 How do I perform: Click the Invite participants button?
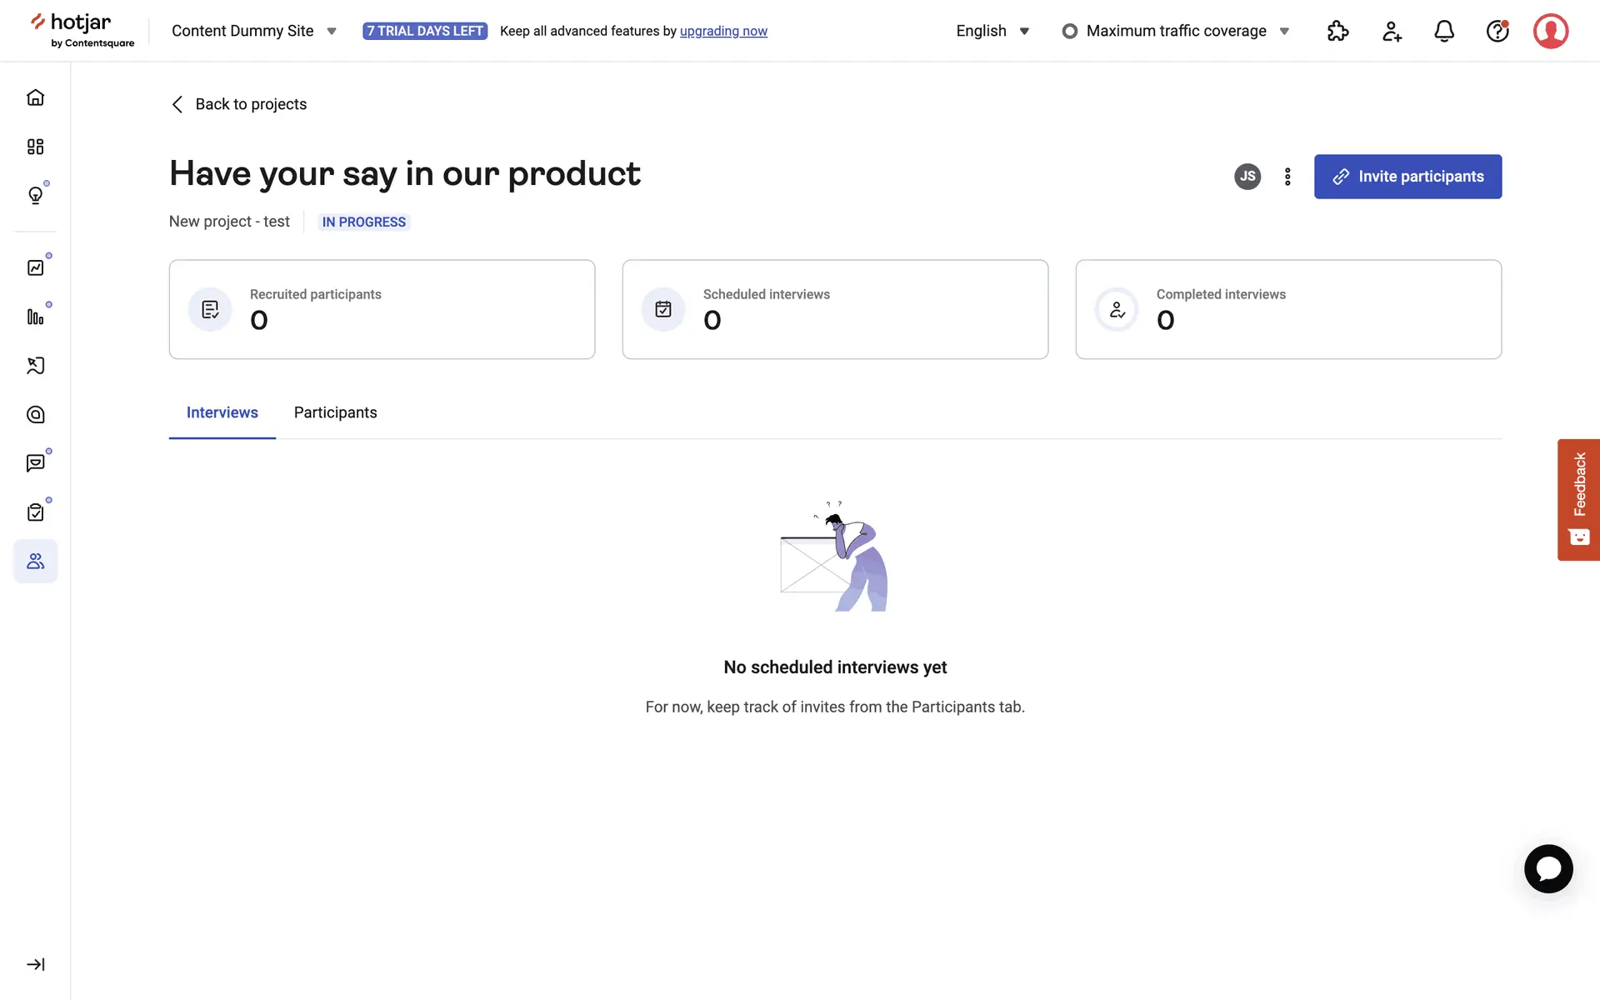[x=1407, y=177]
